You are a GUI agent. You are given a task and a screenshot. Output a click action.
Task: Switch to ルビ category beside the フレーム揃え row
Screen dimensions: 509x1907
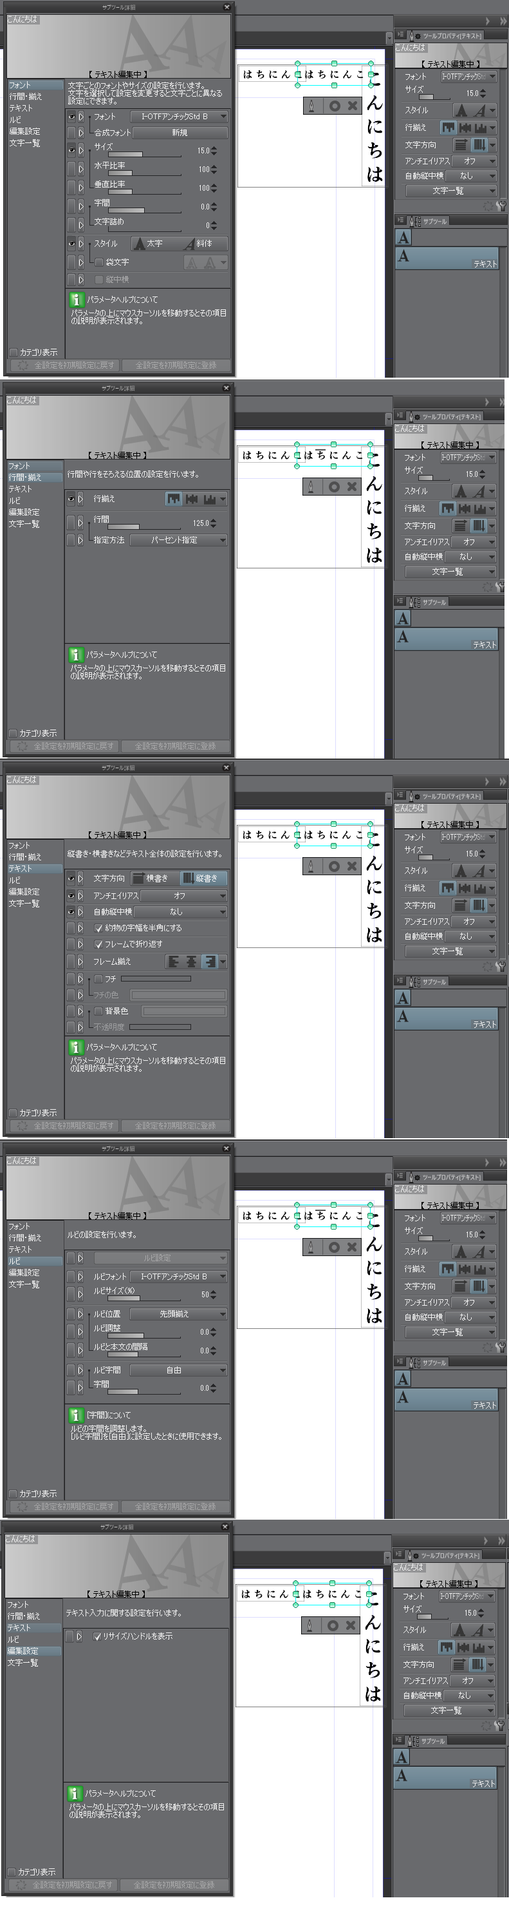coord(15,880)
